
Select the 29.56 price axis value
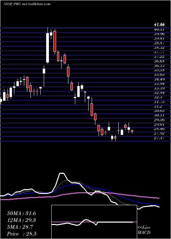point(159,120)
